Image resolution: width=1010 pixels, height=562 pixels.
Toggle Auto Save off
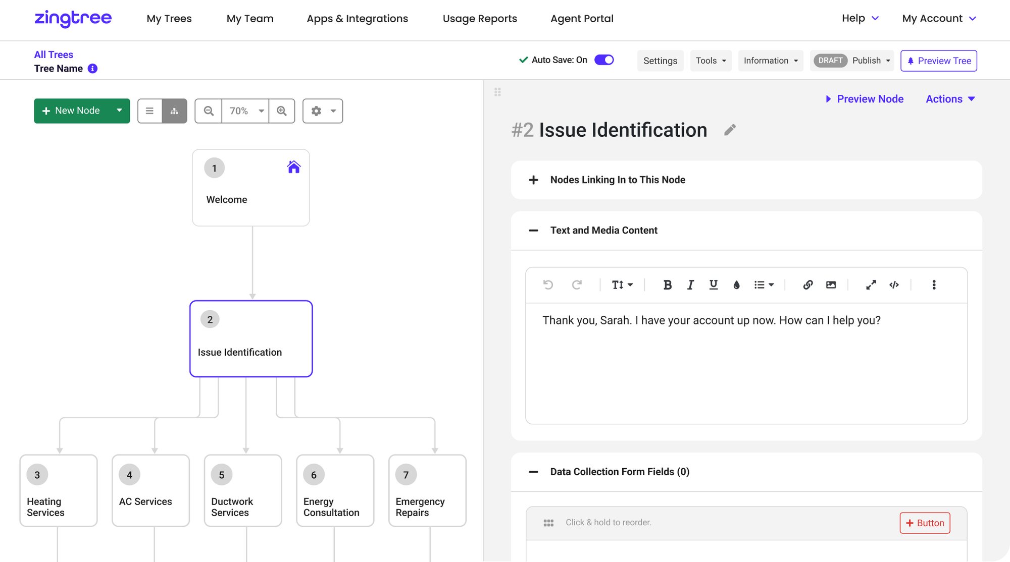(603, 60)
